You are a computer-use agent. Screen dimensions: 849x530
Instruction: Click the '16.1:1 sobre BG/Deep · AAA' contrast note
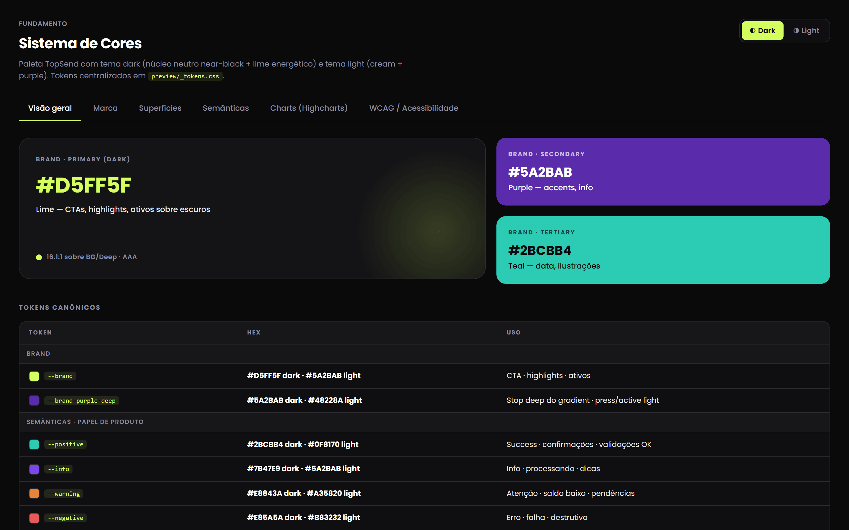click(92, 257)
